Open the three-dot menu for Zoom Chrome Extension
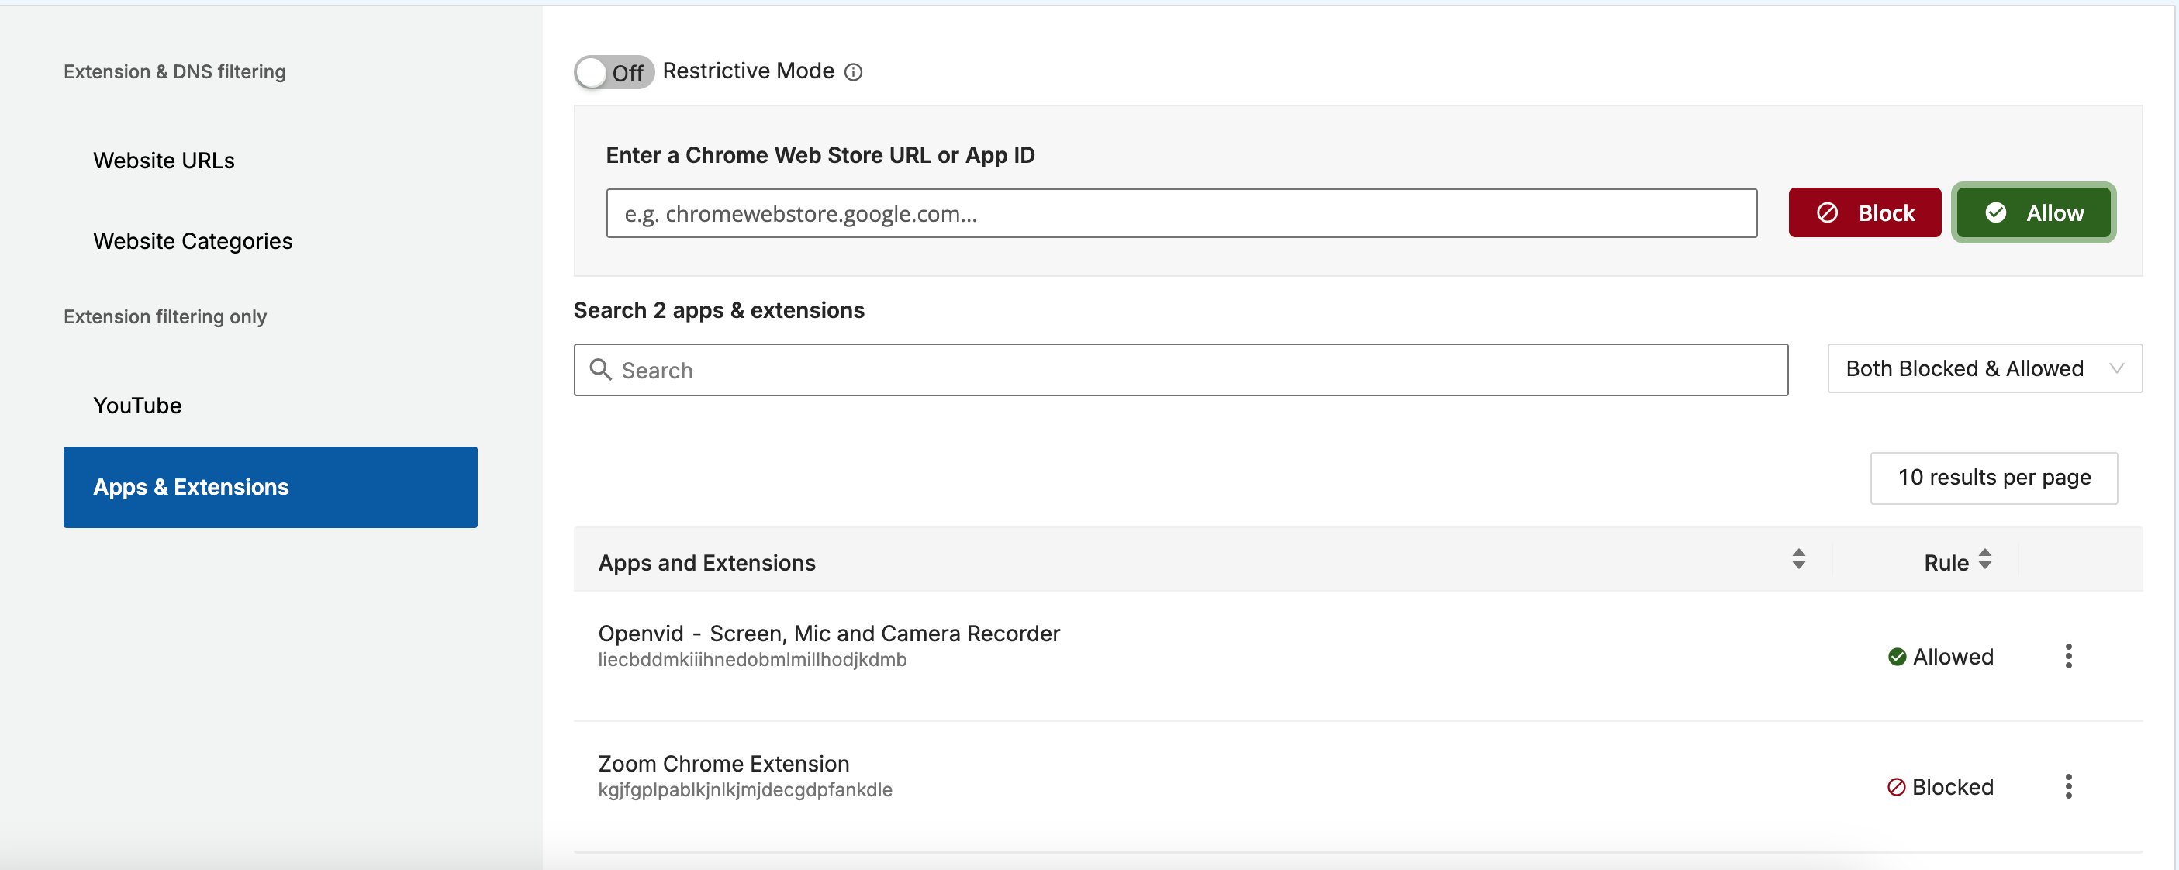Viewport: 2179px width, 870px height. [x=2068, y=786]
